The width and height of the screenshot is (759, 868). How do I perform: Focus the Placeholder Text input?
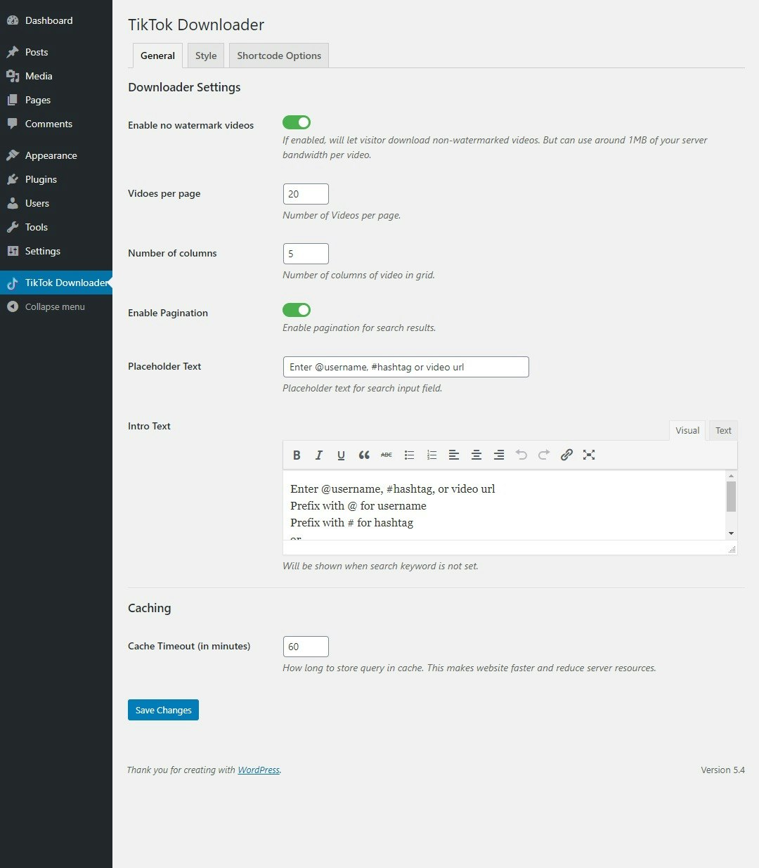(x=406, y=367)
